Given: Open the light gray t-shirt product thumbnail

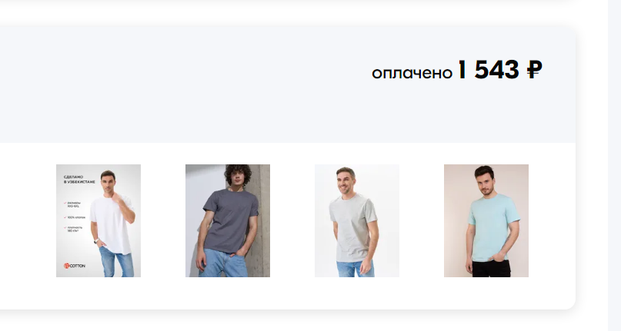Looking at the screenshot, I should point(357,220).
